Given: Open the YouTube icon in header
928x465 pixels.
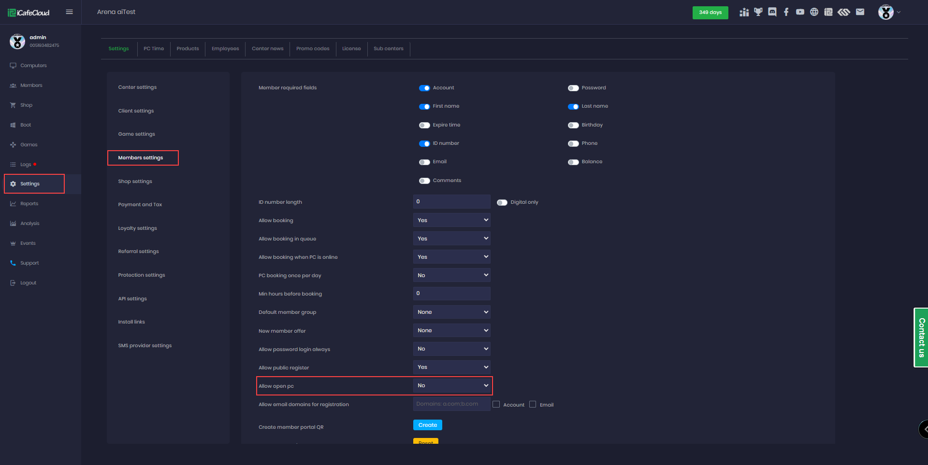Looking at the screenshot, I should point(800,12).
